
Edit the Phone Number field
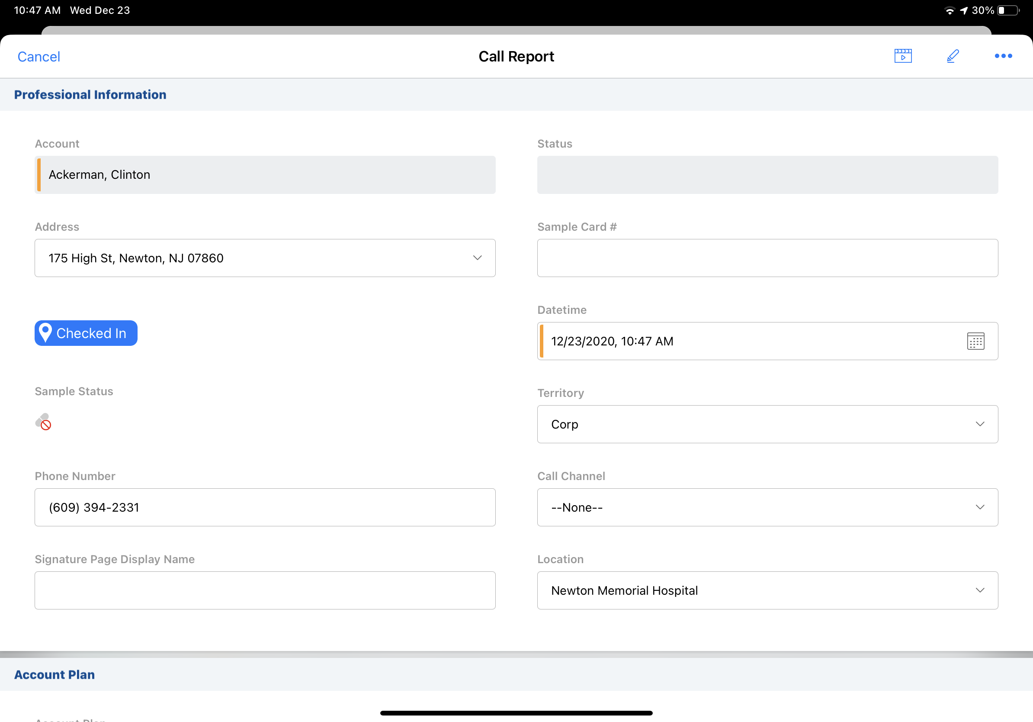265,507
